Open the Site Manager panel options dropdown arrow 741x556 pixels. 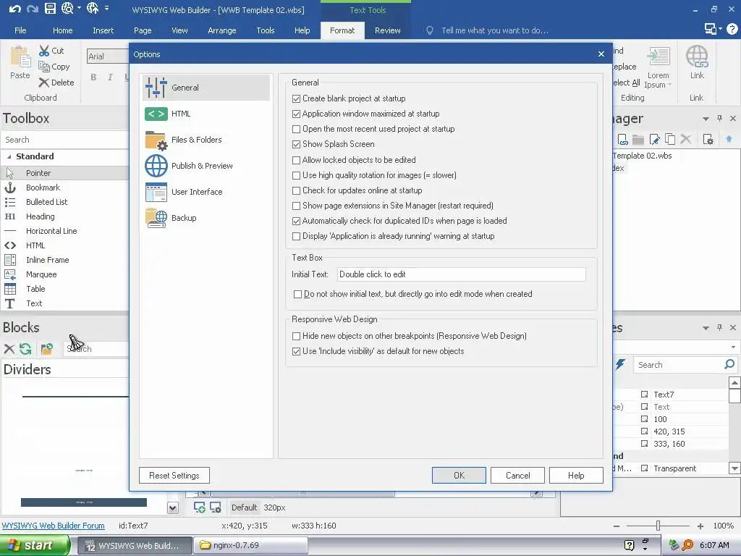tap(706, 119)
